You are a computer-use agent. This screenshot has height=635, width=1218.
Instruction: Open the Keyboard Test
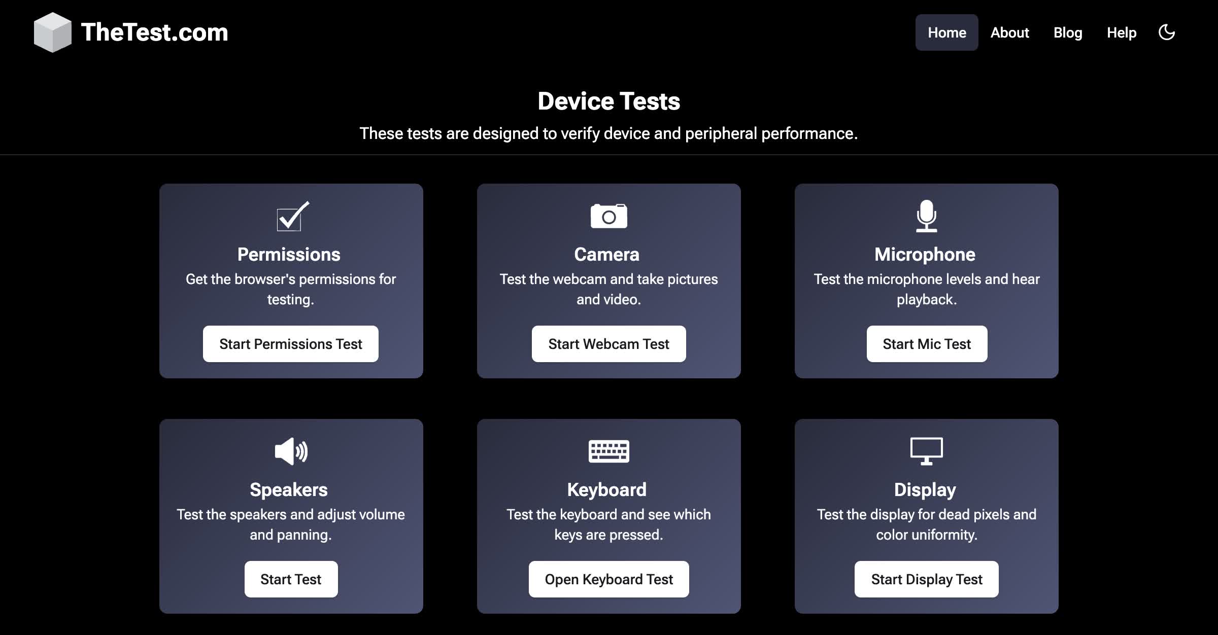click(x=608, y=579)
